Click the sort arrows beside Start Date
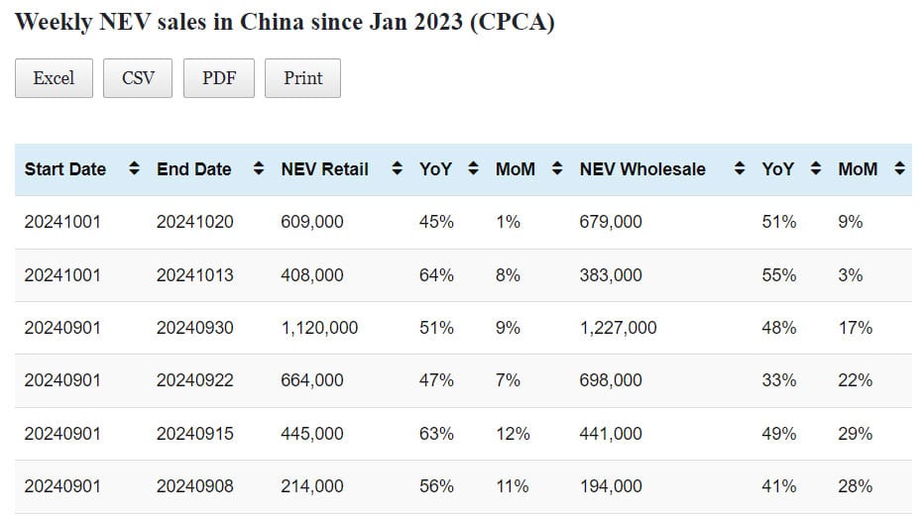Screen dimensions: 924x520 [x=134, y=169]
